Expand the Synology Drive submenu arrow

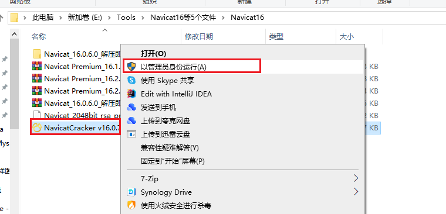(356, 192)
